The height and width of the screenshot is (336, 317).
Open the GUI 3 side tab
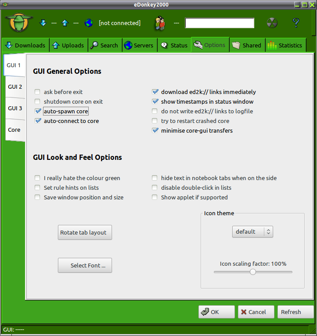(15, 108)
